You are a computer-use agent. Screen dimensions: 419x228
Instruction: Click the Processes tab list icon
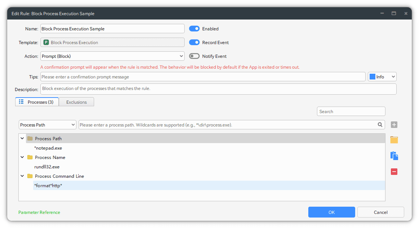[x=21, y=102]
